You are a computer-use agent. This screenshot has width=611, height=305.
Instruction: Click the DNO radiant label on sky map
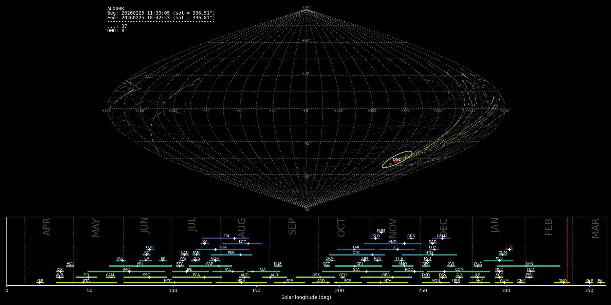click(397, 160)
